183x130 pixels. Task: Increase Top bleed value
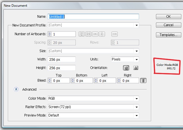pos(50,79)
